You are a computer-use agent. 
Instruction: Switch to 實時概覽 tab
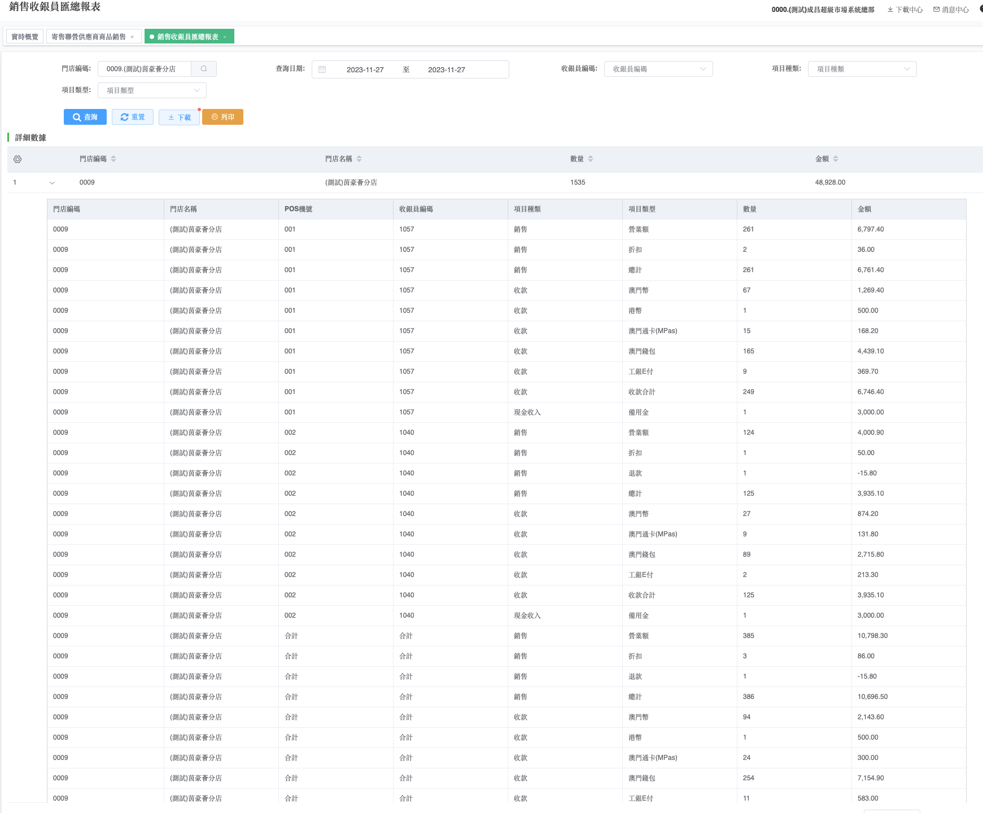coord(25,37)
